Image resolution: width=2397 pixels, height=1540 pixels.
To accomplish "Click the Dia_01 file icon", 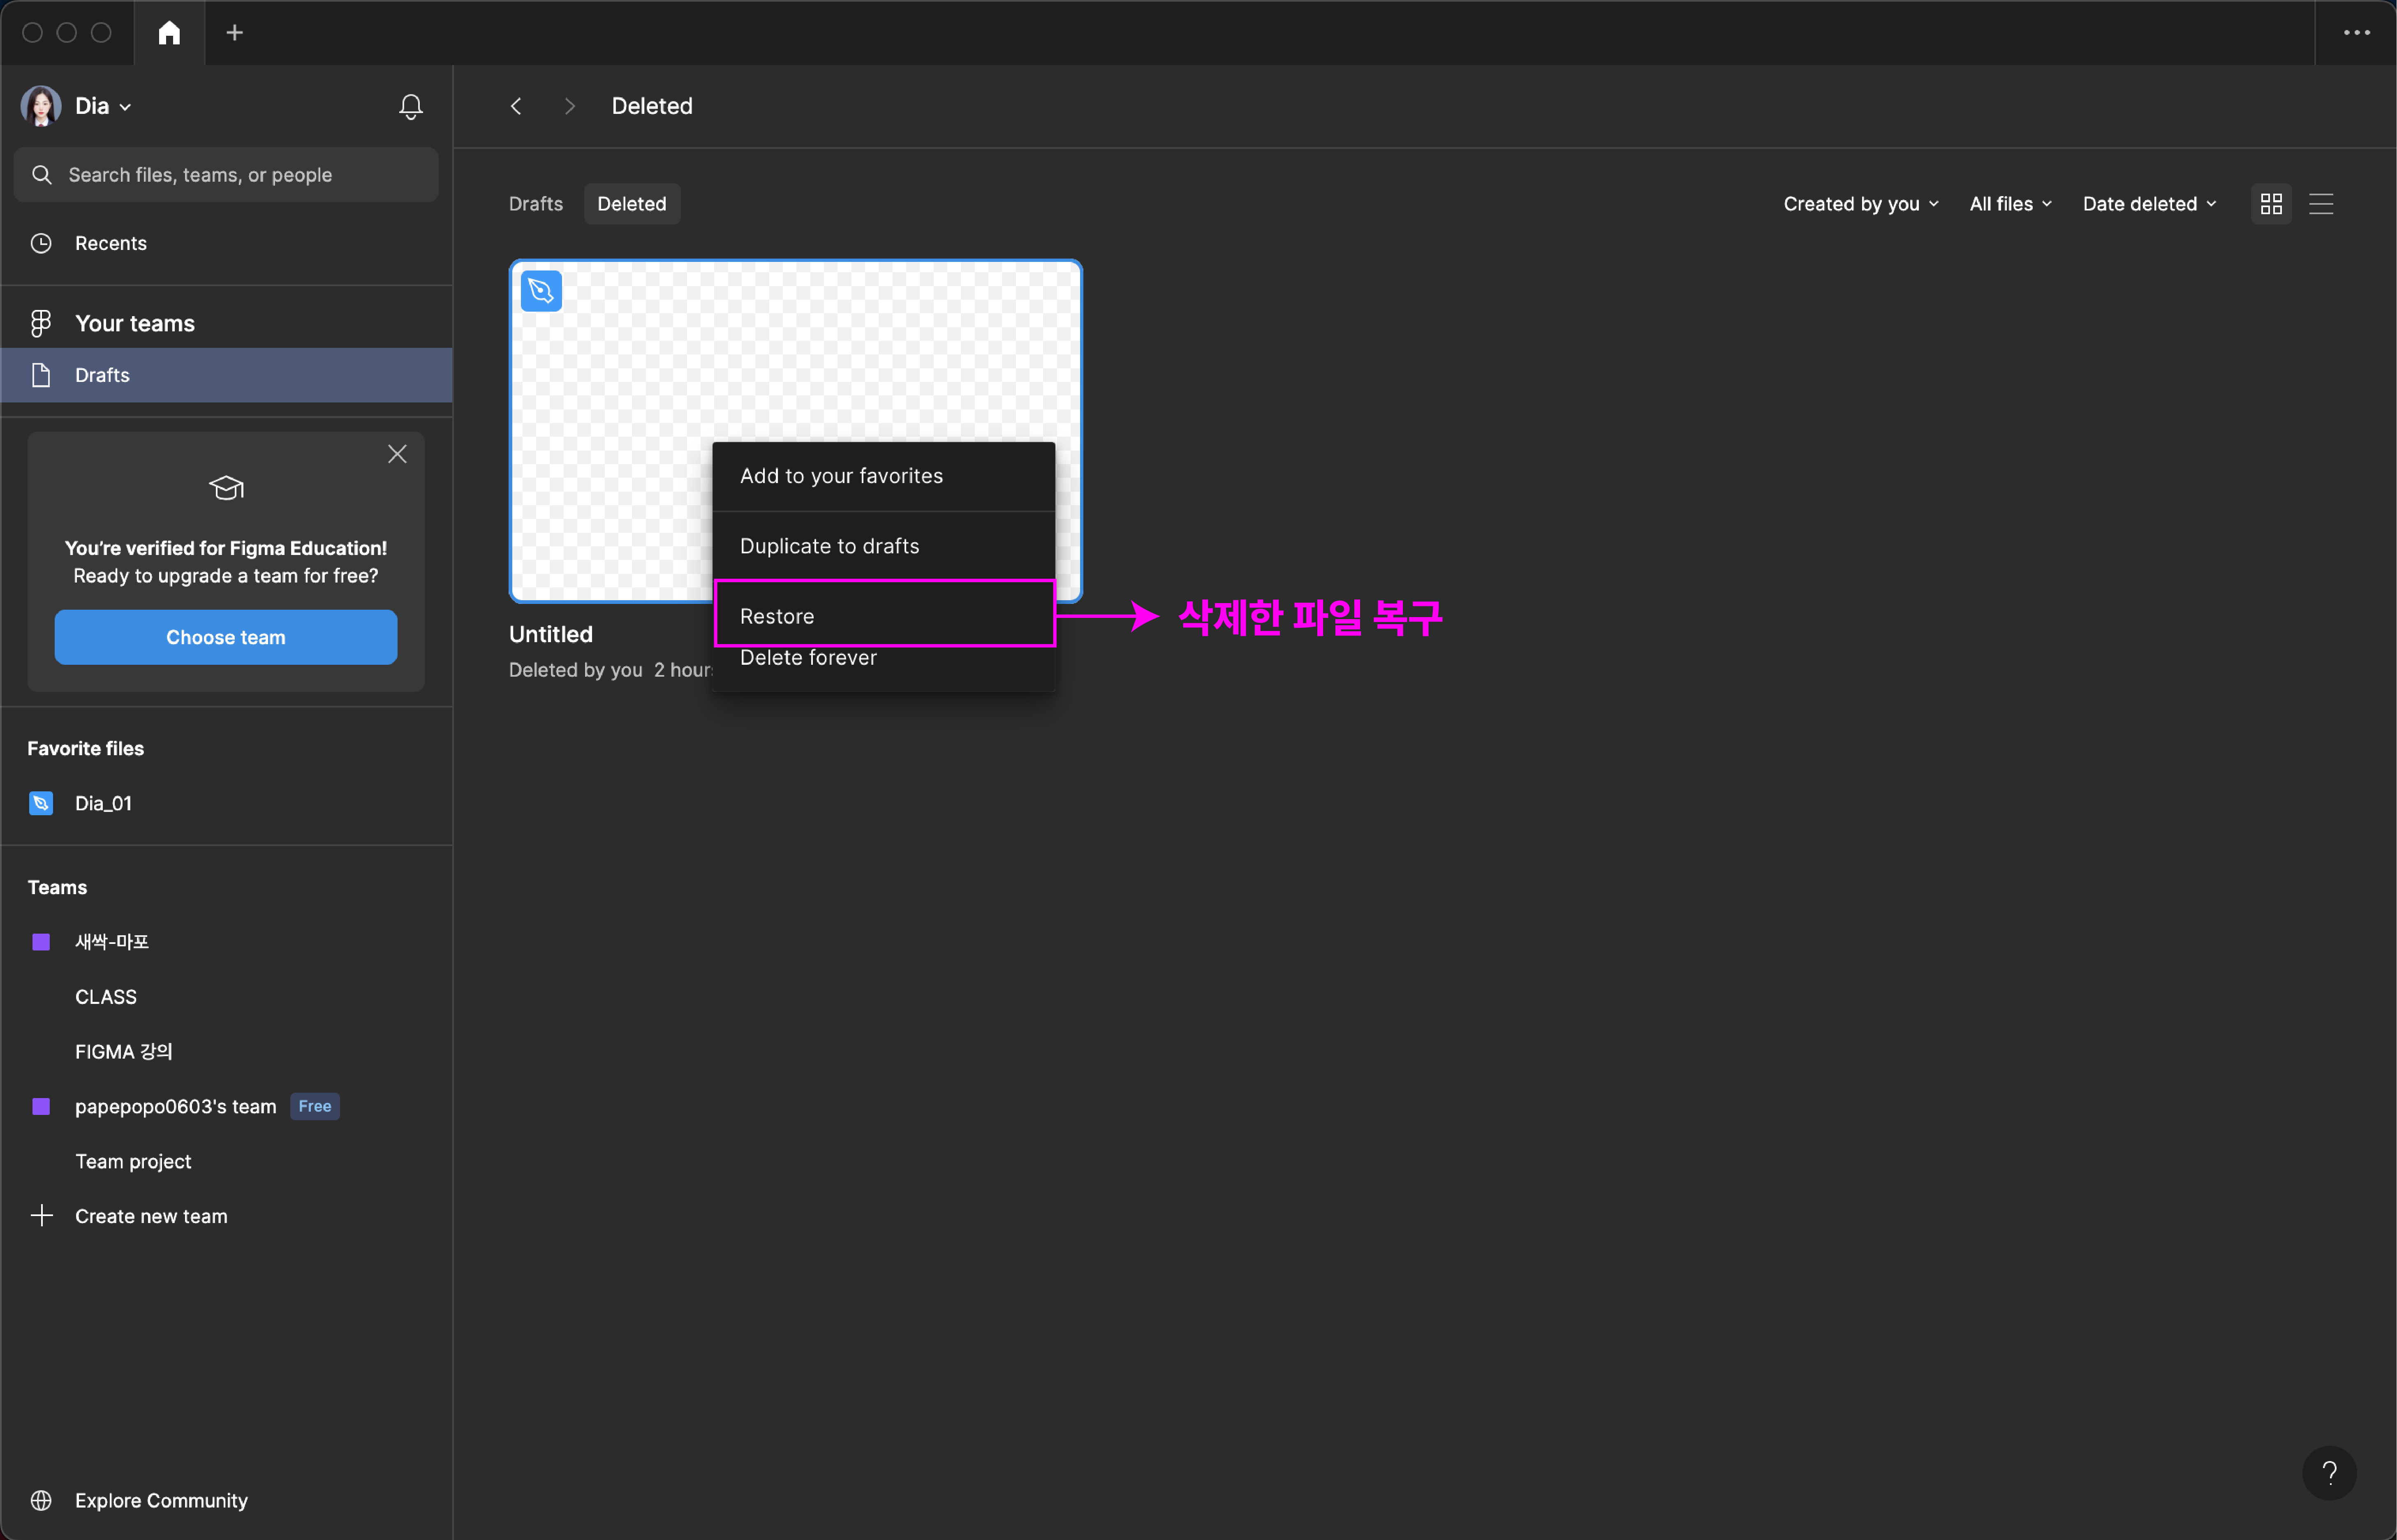I will [x=41, y=803].
